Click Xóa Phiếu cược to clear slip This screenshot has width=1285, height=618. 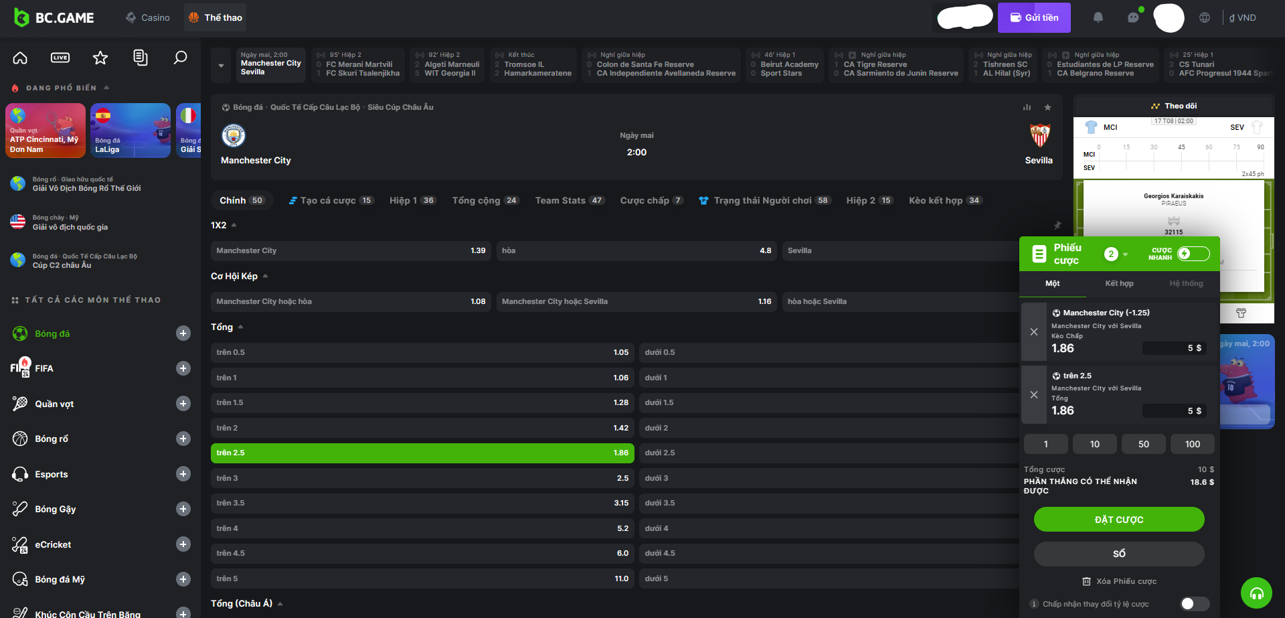(x=1119, y=581)
